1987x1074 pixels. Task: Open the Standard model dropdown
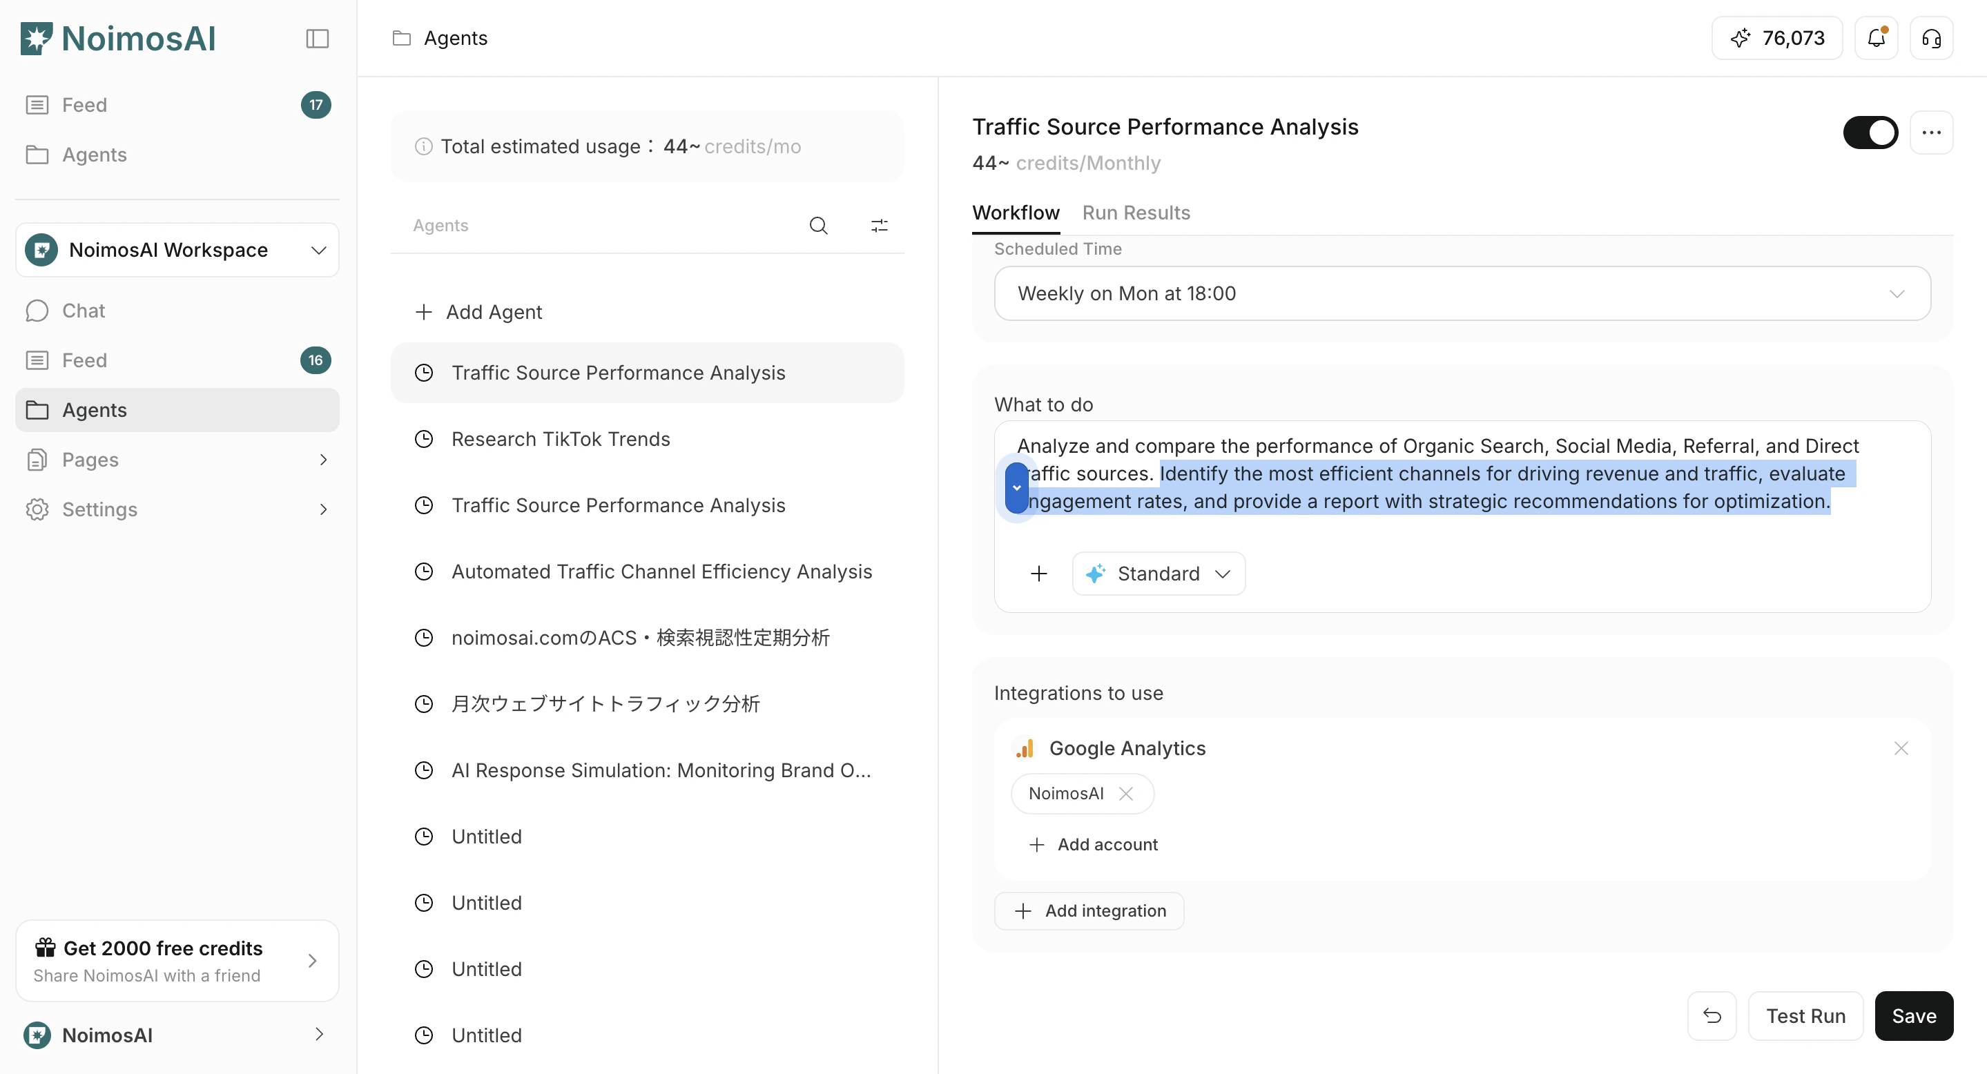pyautogui.click(x=1159, y=574)
